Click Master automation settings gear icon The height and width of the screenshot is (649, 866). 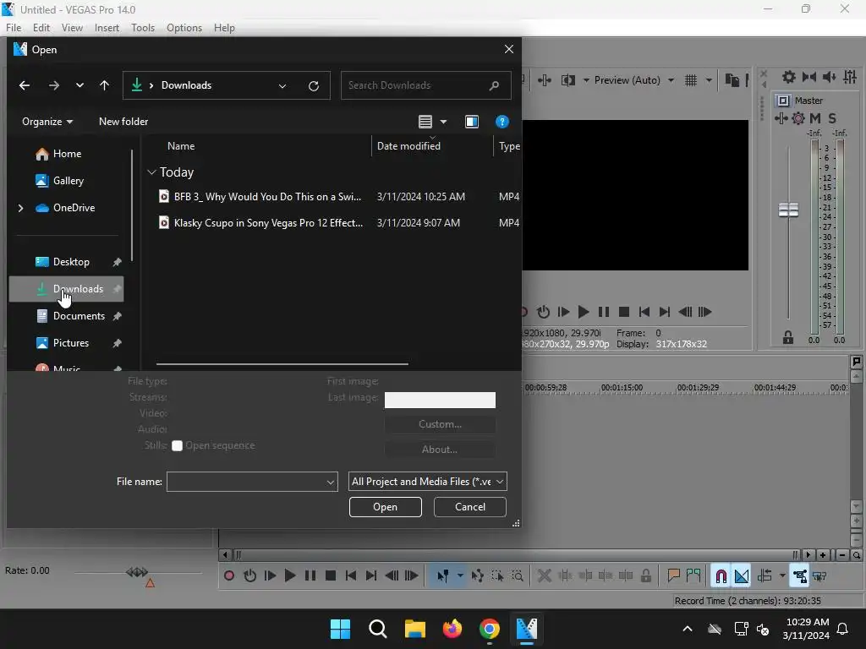pos(798,118)
